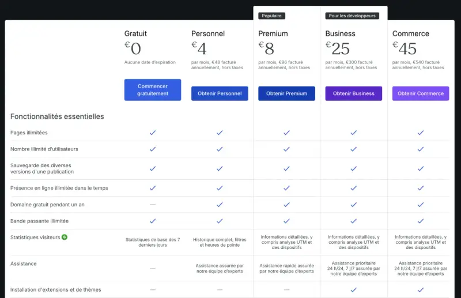Viewport: 461px width, 298px height.
Task: Click the Obtenir Commerce button
Action: pyautogui.click(x=421, y=93)
